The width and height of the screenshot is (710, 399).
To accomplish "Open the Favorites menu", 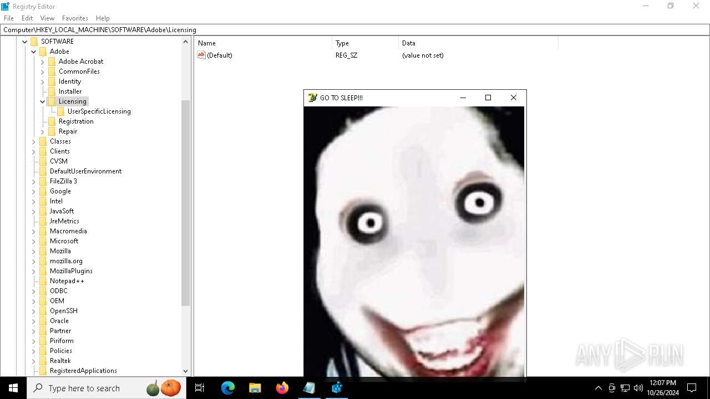I will coord(75,18).
